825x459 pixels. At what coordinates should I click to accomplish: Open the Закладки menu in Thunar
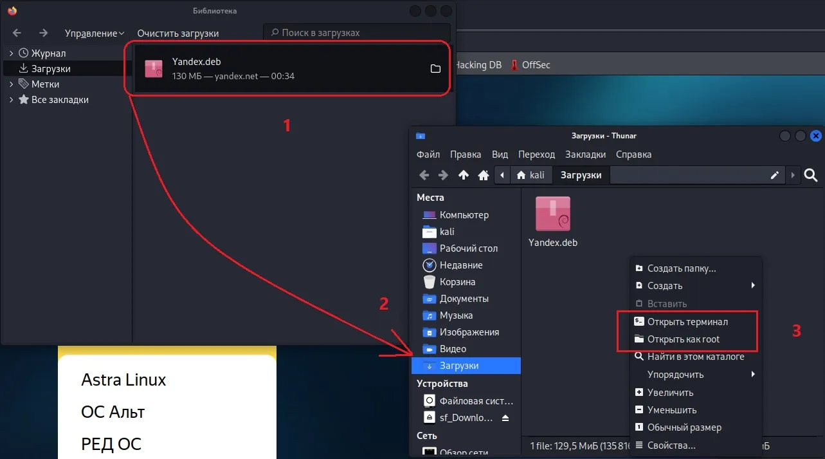tap(585, 155)
